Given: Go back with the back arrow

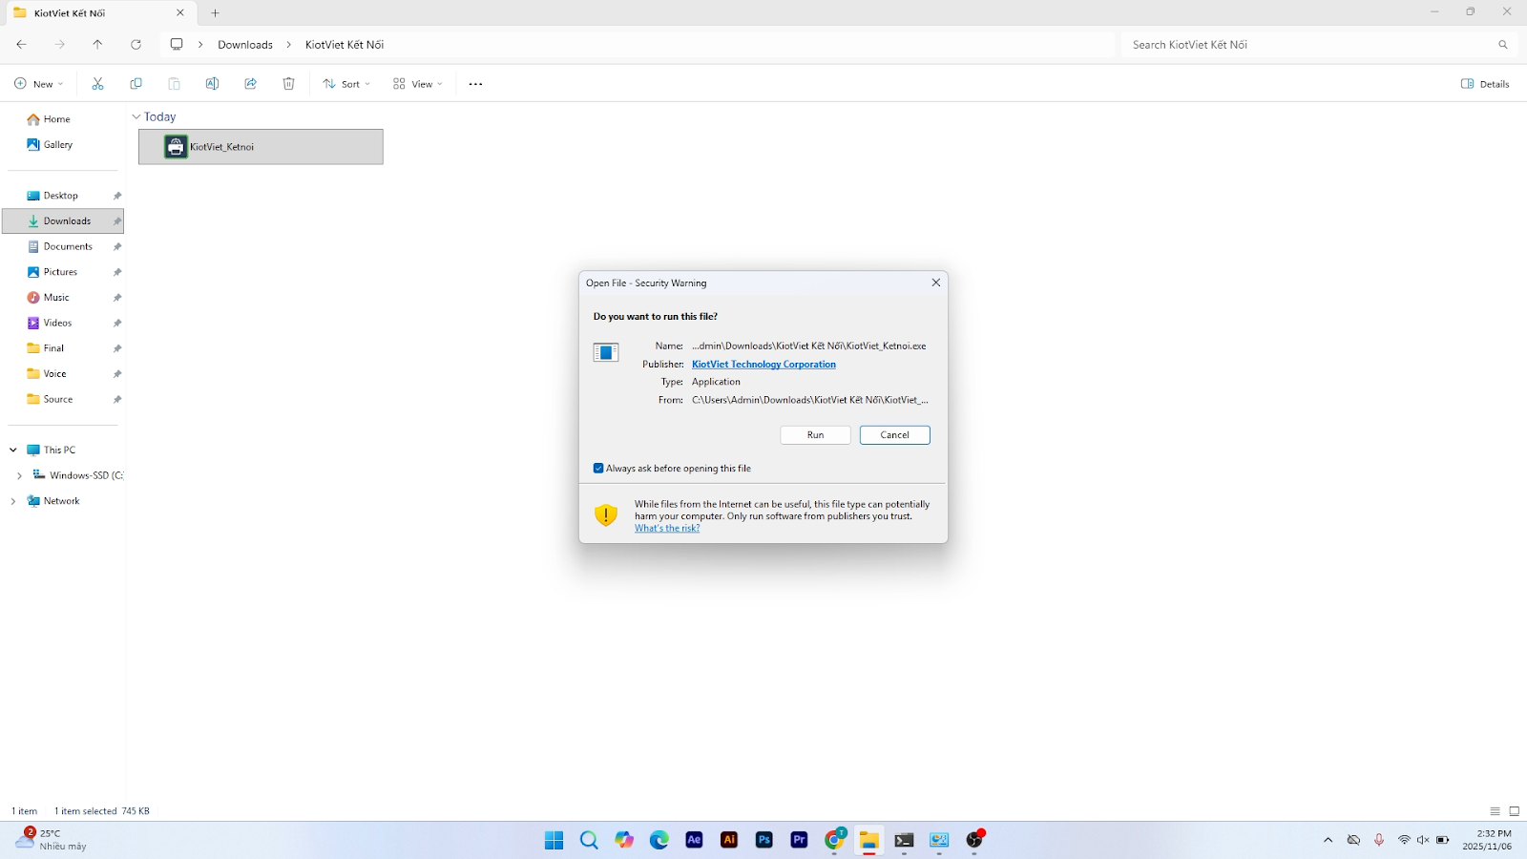Looking at the screenshot, I should tap(21, 45).
